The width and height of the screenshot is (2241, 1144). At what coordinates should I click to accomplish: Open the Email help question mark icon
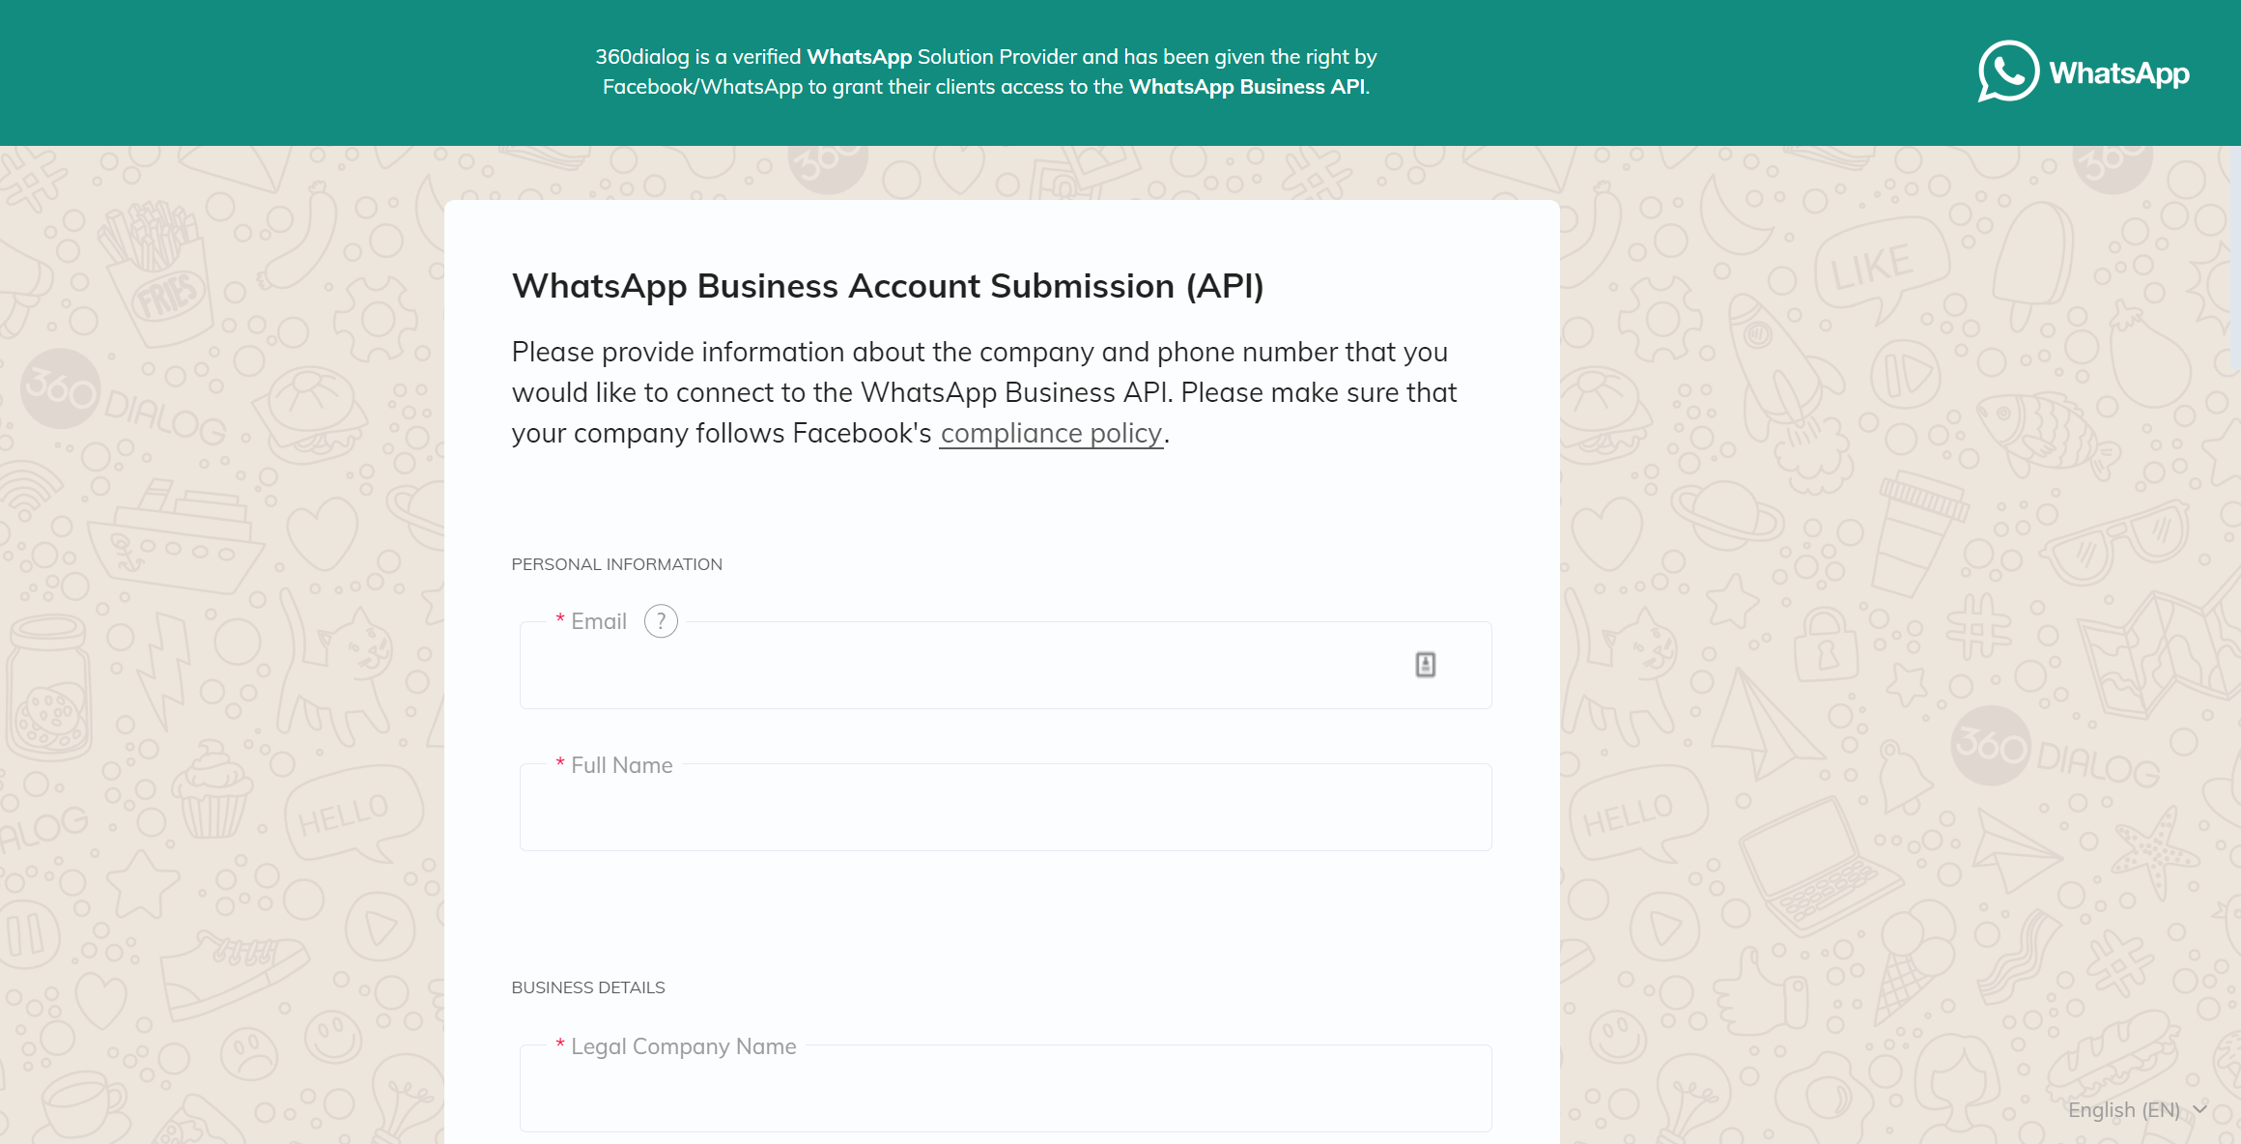(x=661, y=621)
